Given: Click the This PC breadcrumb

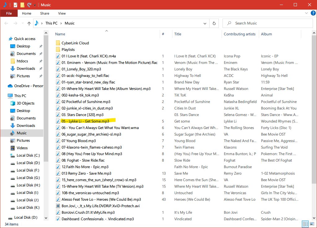Looking at the screenshot, I should [51, 23].
